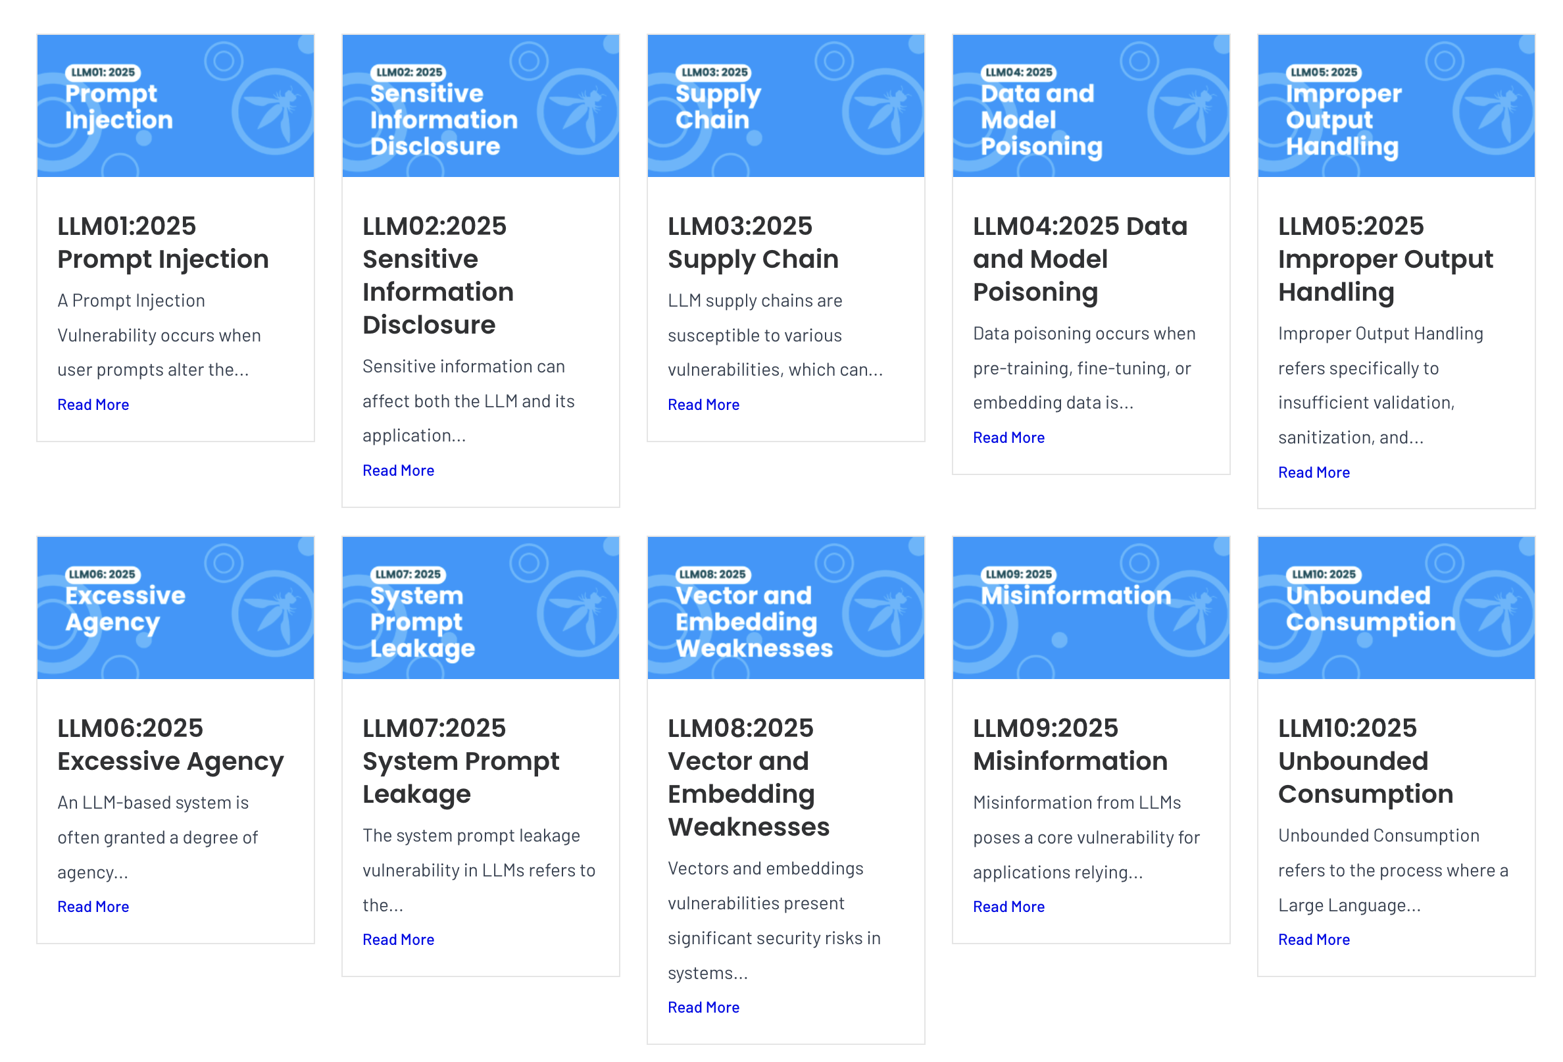This screenshot has height=1062, width=1563.
Task: Click OWASP wasp logo on Supply Chain banner
Action: (885, 112)
